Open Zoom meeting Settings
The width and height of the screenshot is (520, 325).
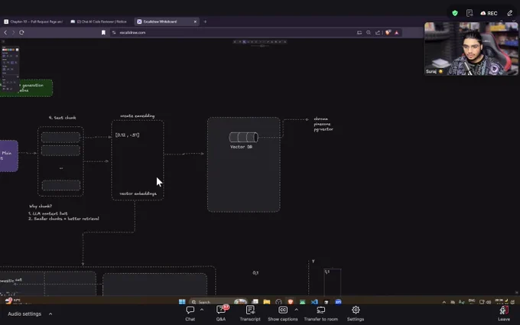click(356, 314)
